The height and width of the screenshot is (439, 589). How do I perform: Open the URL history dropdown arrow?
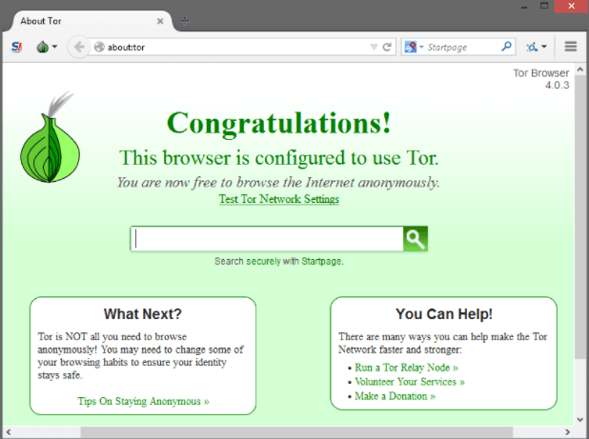(x=374, y=47)
